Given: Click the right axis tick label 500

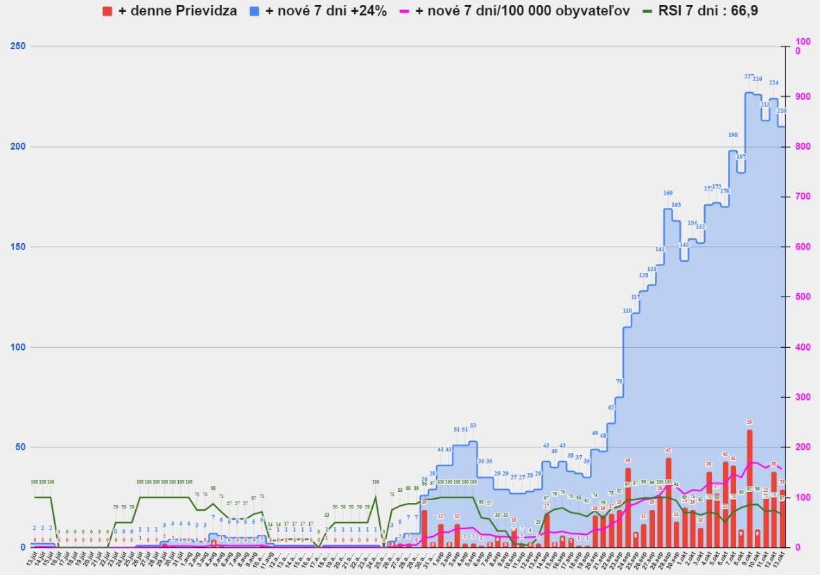Looking at the screenshot, I should pyautogui.click(x=803, y=297).
